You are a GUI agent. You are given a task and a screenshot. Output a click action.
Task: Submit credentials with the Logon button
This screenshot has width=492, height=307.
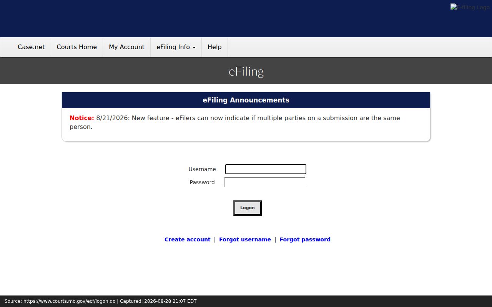(x=248, y=208)
